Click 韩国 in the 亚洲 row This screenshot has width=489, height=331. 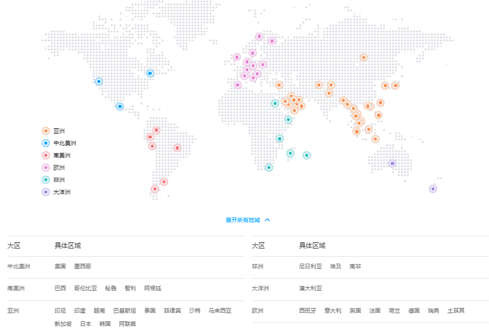pyautogui.click(x=105, y=324)
